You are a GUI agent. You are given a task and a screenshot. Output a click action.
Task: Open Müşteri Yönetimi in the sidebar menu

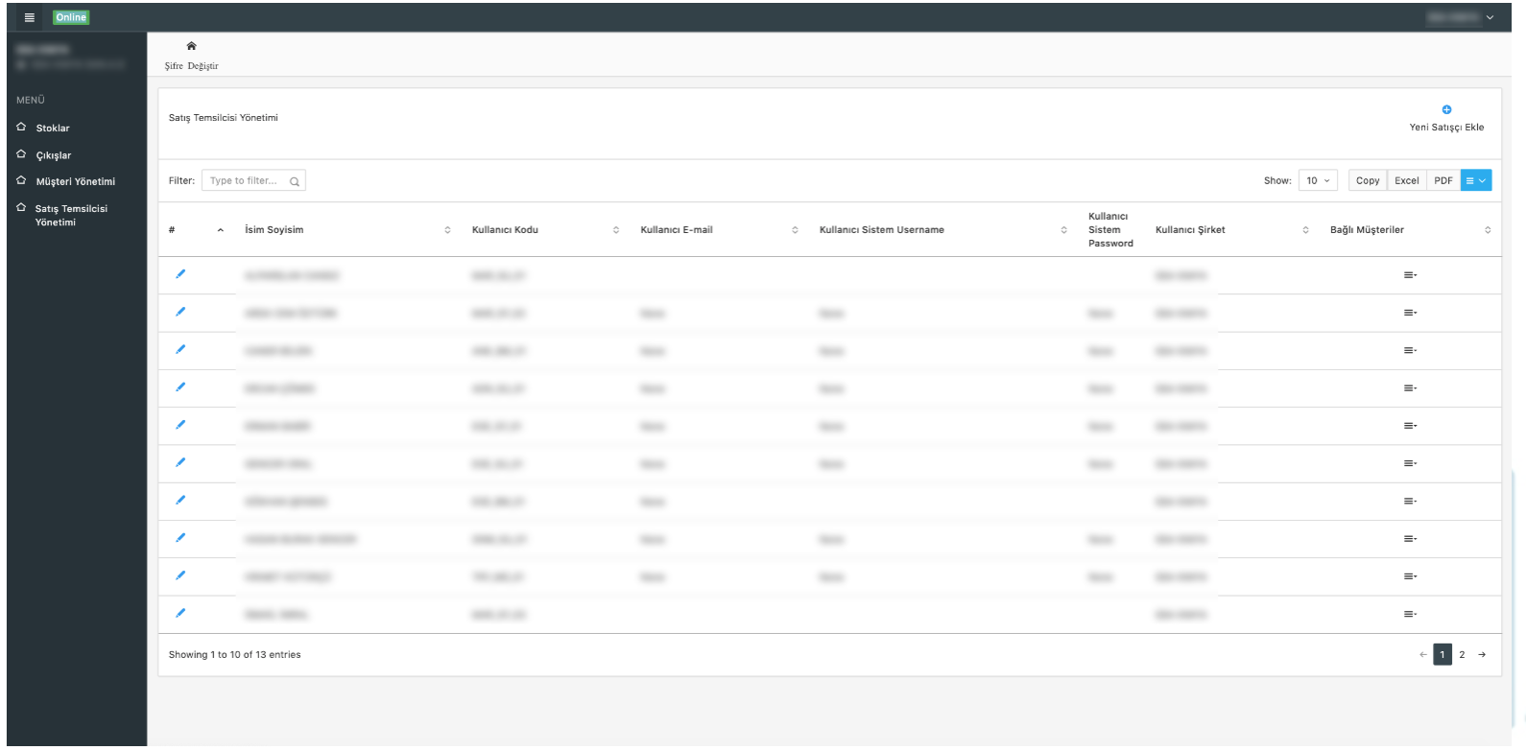(76, 182)
